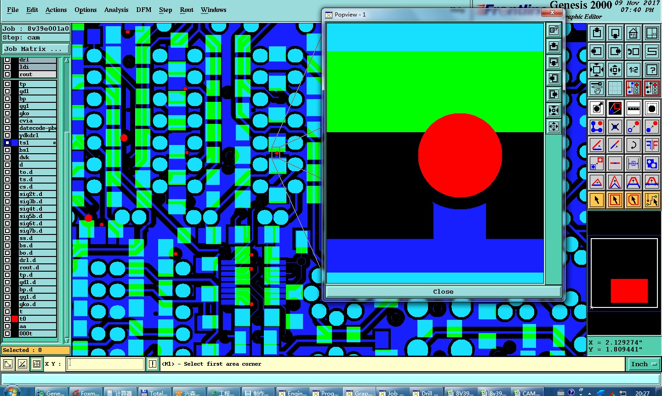Viewport: 662px width, 396px height.
Task: Select the 000t layer name
Action: click(38, 334)
